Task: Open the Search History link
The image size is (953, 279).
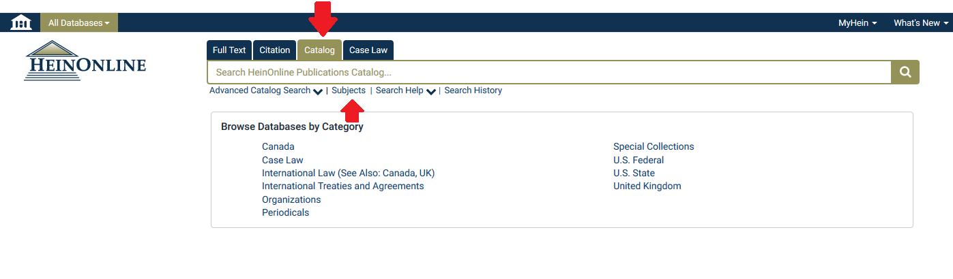Action: pos(473,91)
